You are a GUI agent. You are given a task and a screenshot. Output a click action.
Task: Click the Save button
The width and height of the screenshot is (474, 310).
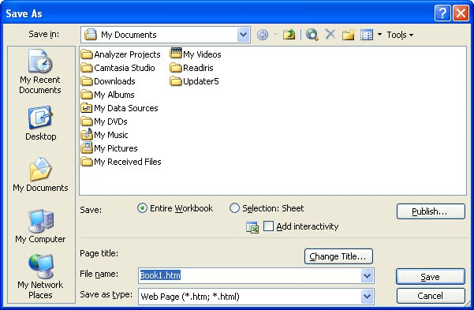431,277
